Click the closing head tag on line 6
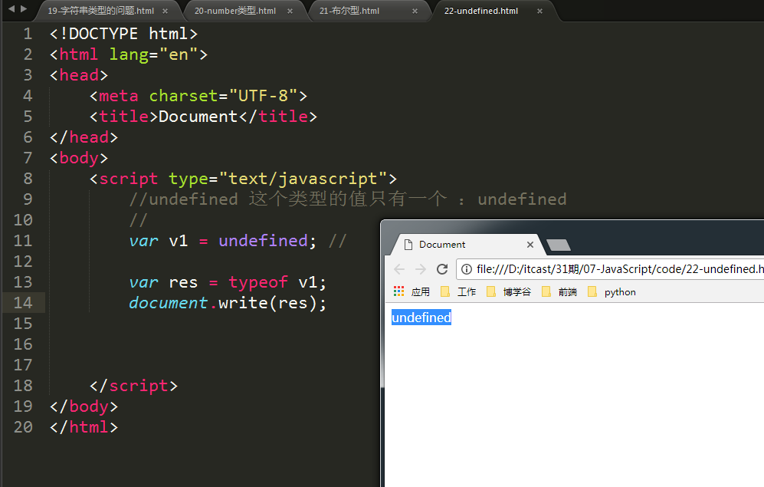 tap(84, 137)
